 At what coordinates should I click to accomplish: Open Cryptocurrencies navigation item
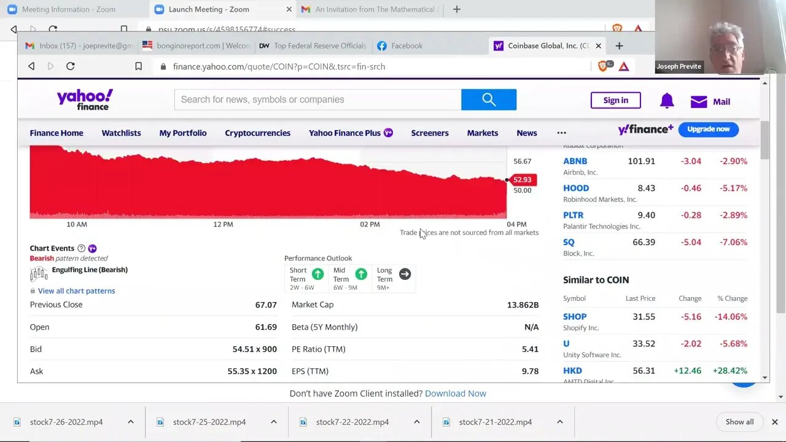(x=257, y=133)
